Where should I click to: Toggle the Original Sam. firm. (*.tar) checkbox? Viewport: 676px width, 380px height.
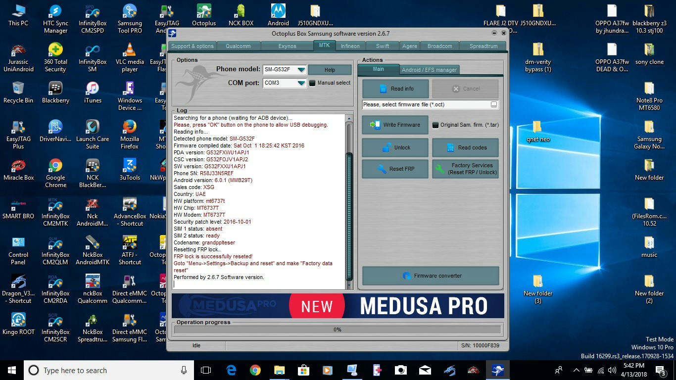click(x=435, y=125)
